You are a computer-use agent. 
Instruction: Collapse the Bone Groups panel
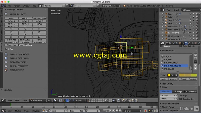pos(161,50)
